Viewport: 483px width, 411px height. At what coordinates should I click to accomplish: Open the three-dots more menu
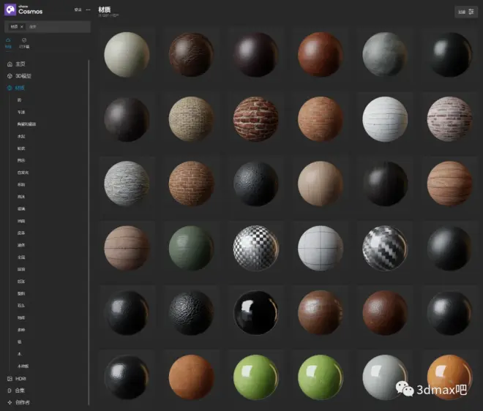(x=88, y=10)
